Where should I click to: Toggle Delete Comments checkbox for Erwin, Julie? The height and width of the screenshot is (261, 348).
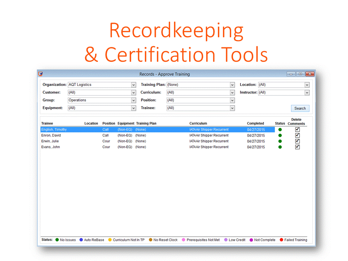pos(298,141)
